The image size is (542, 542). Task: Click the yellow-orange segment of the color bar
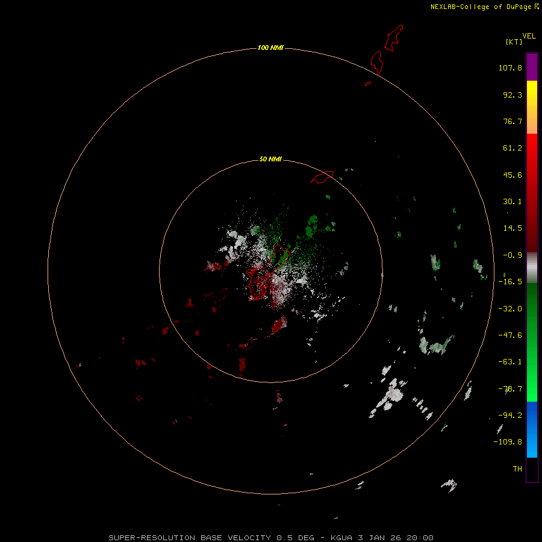(532, 107)
